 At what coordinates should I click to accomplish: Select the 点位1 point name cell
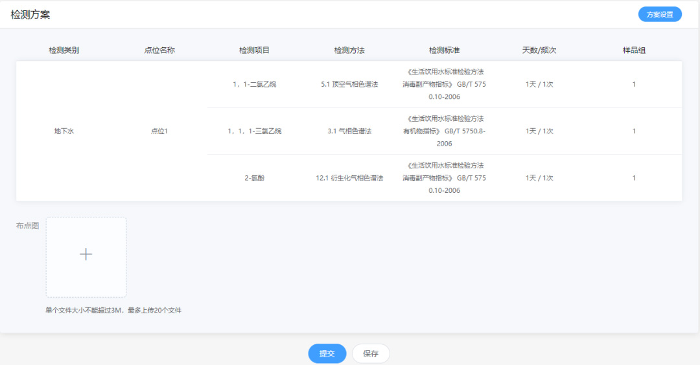coord(159,131)
